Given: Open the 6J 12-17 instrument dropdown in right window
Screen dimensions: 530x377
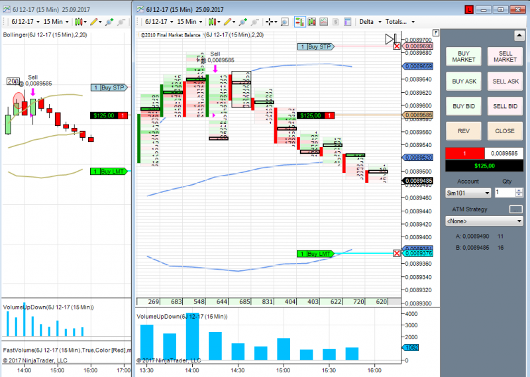Looking at the screenshot, I should [x=159, y=22].
